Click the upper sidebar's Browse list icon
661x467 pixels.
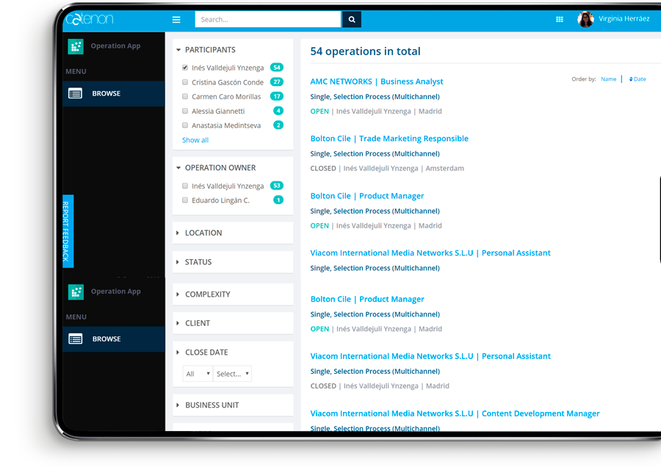(x=76, y=93)
